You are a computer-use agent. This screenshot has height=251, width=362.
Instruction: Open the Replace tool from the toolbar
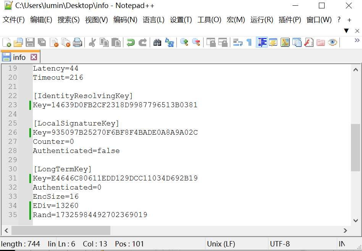tap(169, 42)
